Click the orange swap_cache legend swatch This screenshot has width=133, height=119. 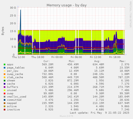coord(5,74)
